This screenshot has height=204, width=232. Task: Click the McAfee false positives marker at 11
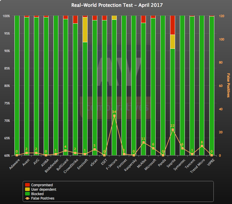(x=143, y=143)
